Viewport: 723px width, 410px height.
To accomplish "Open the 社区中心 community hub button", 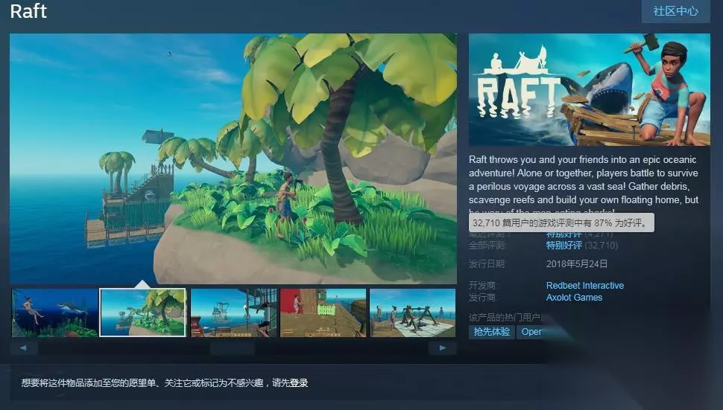I will click(675, 11).
